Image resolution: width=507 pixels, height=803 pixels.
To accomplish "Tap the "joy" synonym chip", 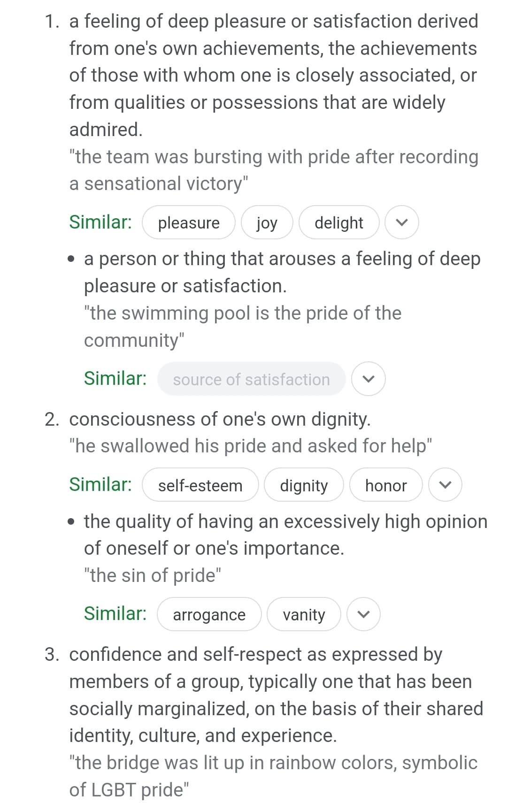I will [x=267, y=222].
